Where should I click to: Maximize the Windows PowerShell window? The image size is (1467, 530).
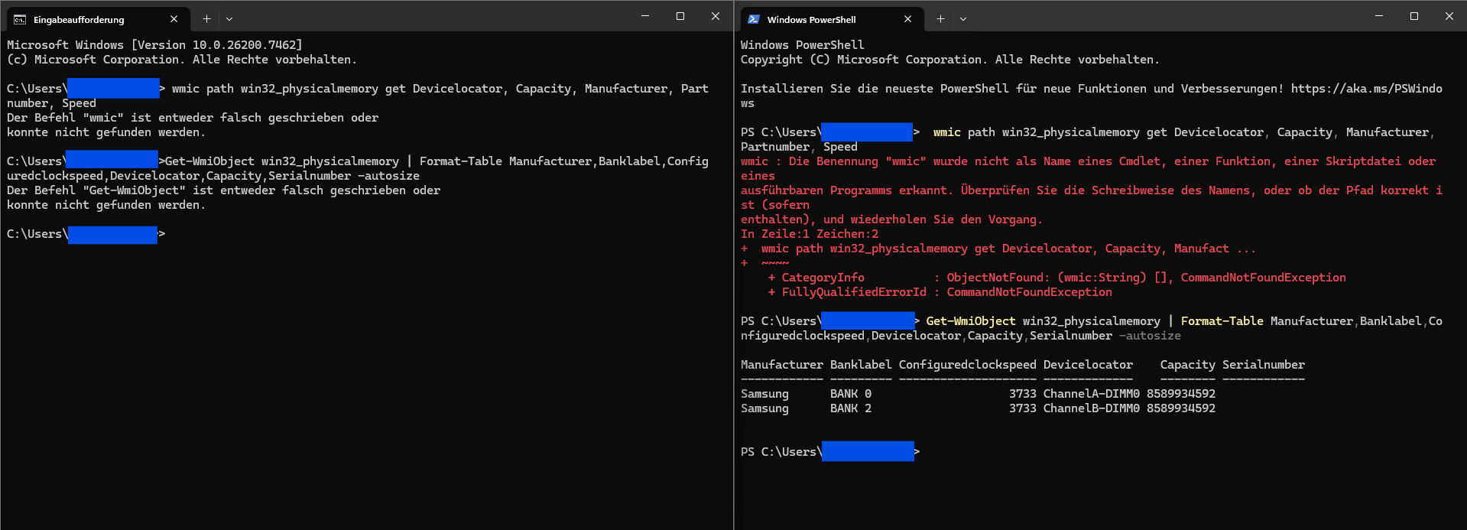click(1414, 16)
